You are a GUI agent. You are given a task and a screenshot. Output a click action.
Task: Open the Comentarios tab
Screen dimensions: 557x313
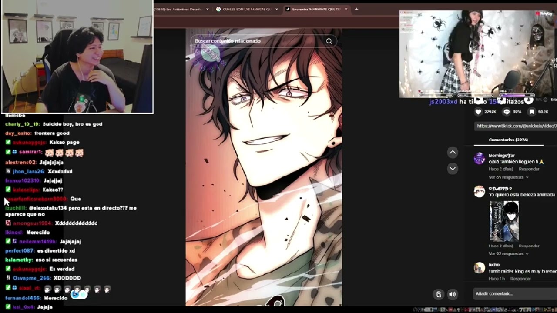[508, 140]
